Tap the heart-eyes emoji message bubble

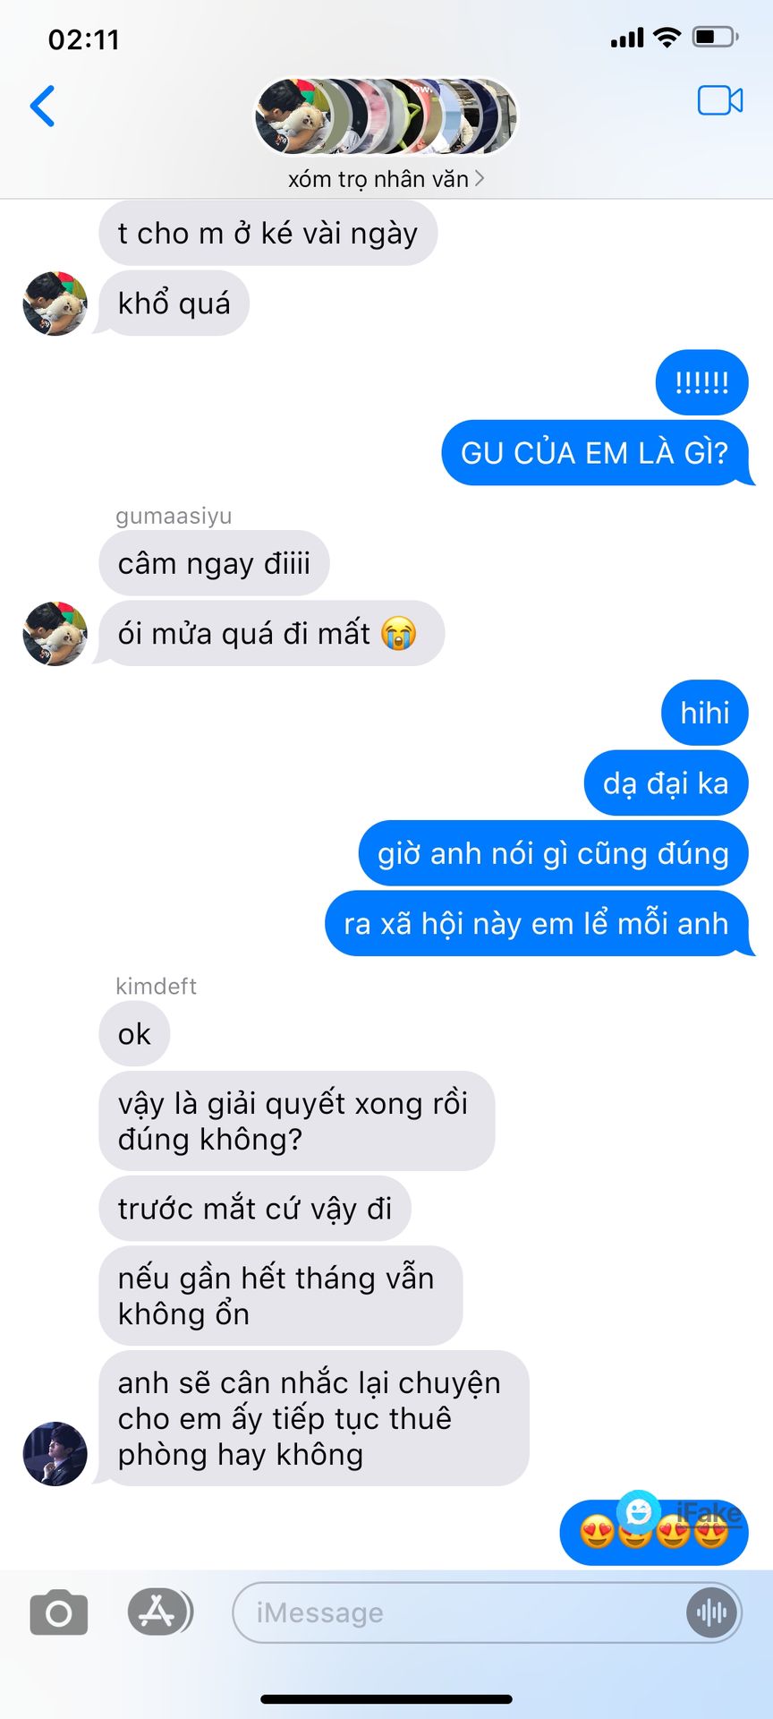coord(654,1533)
